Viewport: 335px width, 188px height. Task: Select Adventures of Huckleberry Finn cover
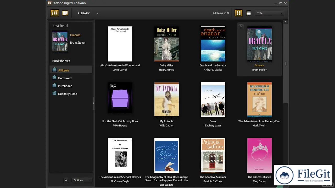point(259,100)
